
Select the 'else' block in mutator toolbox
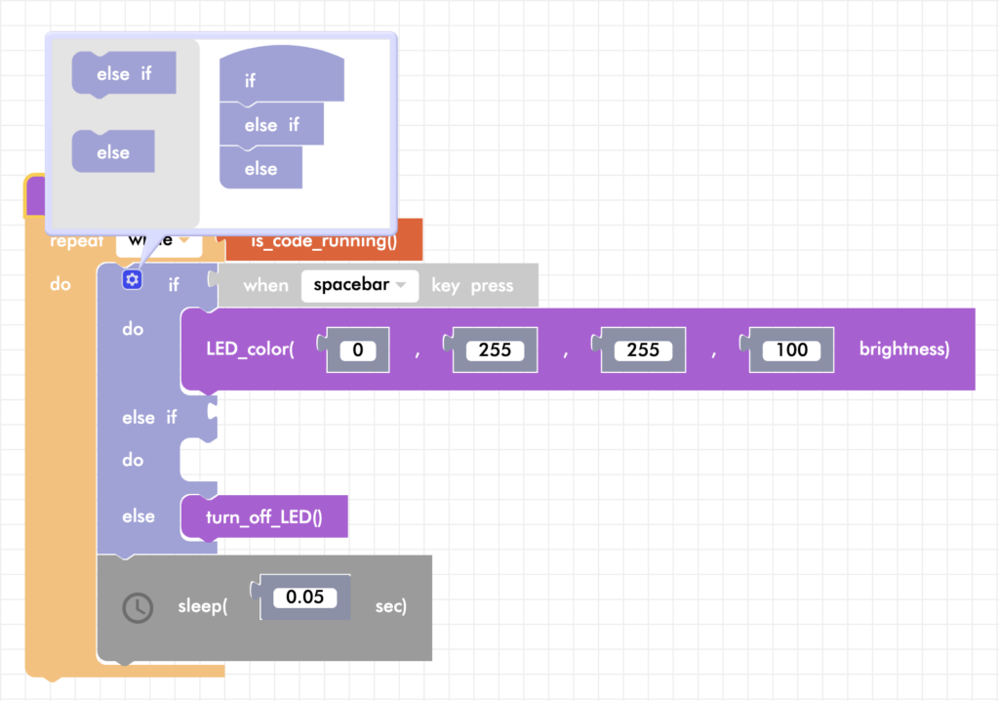tap(113, 152)
